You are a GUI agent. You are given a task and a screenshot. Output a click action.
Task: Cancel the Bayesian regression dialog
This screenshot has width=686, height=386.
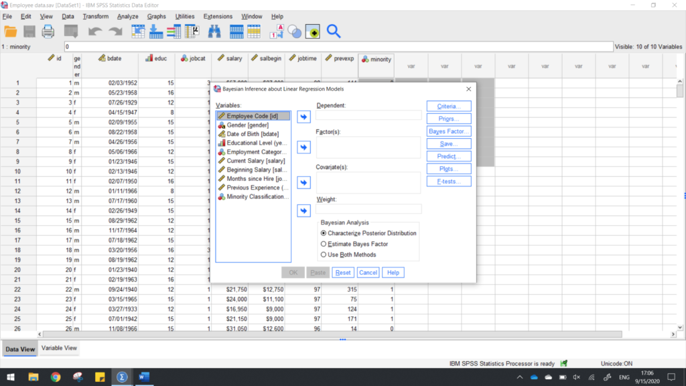tap(368, 273)
